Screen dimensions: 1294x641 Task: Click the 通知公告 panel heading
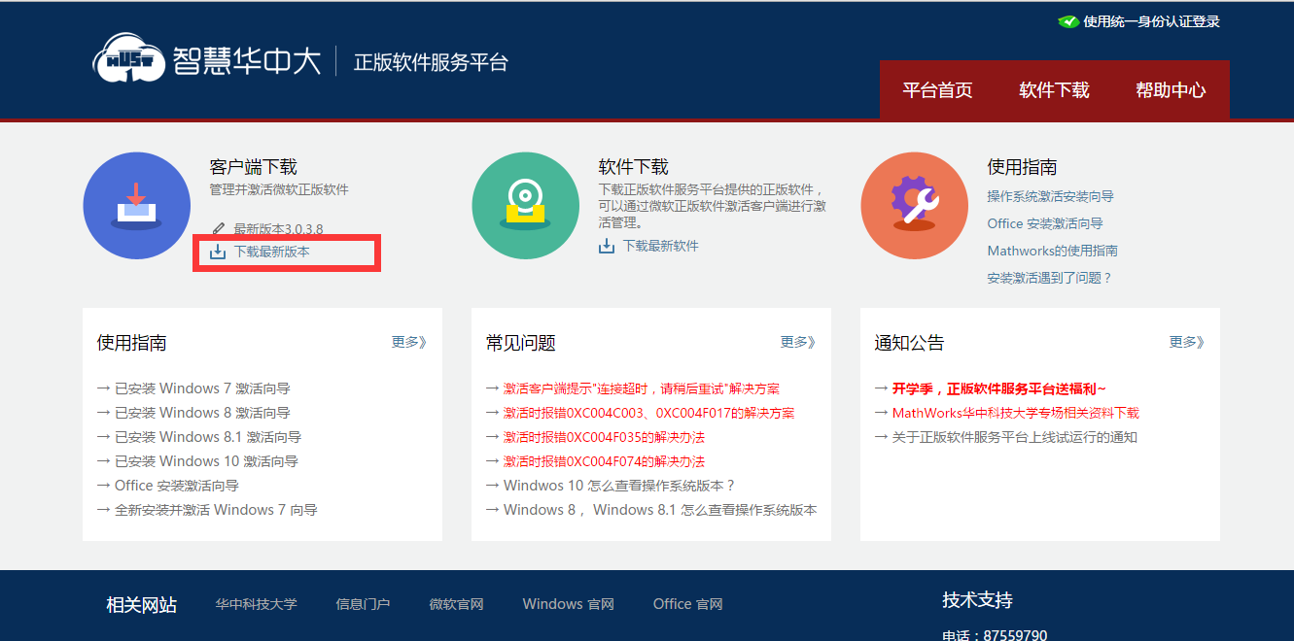[909, 343]
